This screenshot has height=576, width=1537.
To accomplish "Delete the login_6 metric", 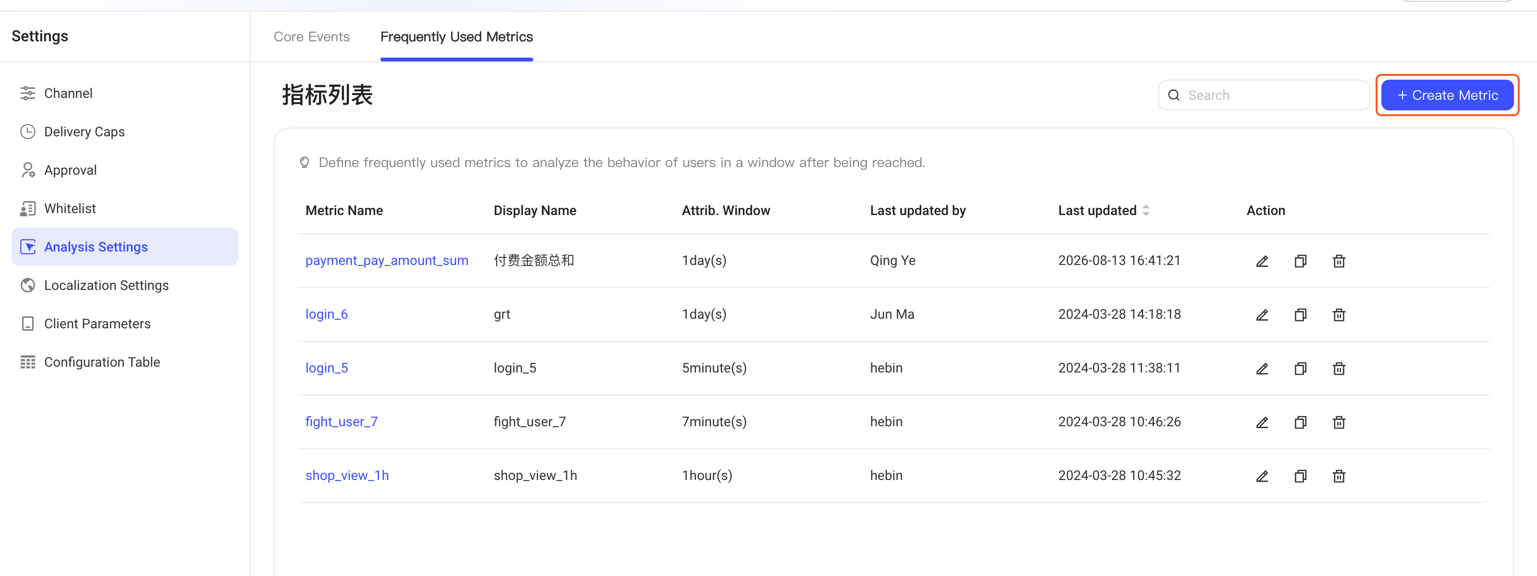I will click(x=1339, y=315).
